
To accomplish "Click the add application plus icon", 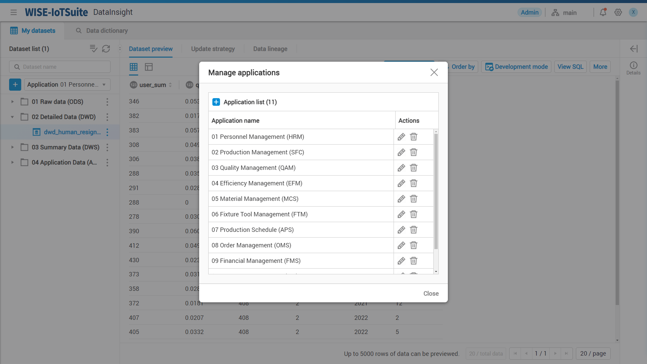I will 216,102.
